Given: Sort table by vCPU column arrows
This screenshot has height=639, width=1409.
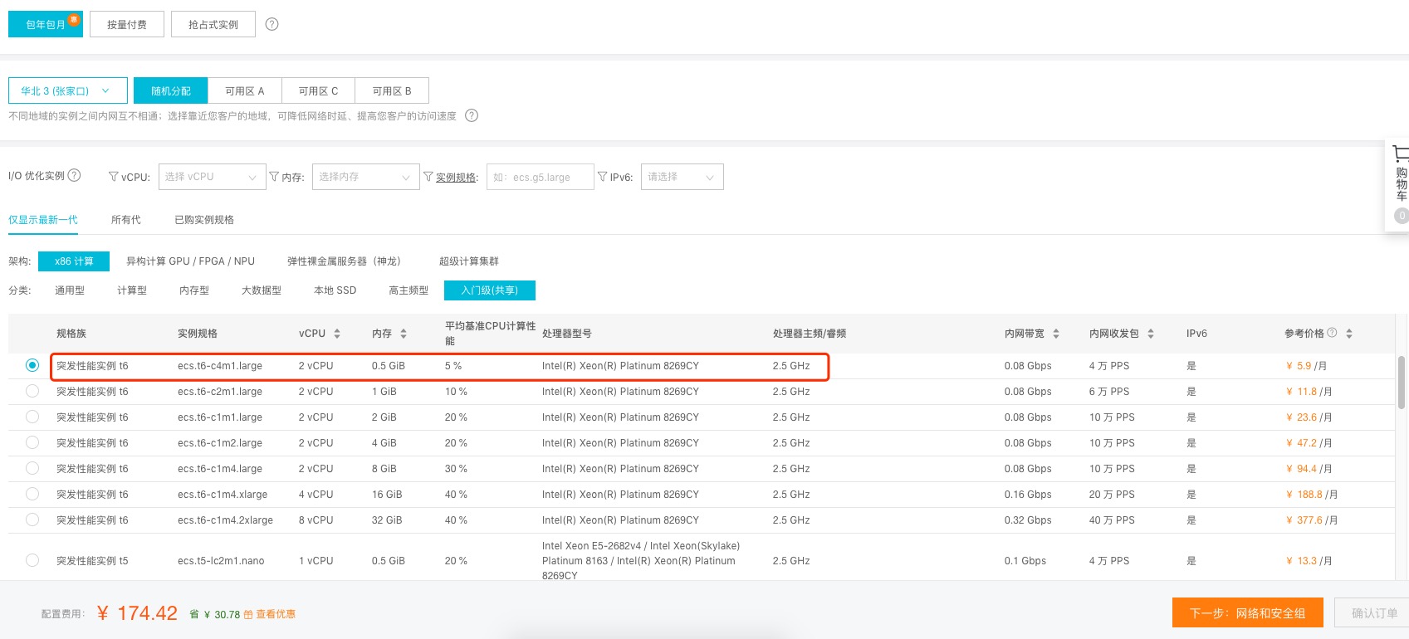Looking at the screenshot, I should 337,334.
